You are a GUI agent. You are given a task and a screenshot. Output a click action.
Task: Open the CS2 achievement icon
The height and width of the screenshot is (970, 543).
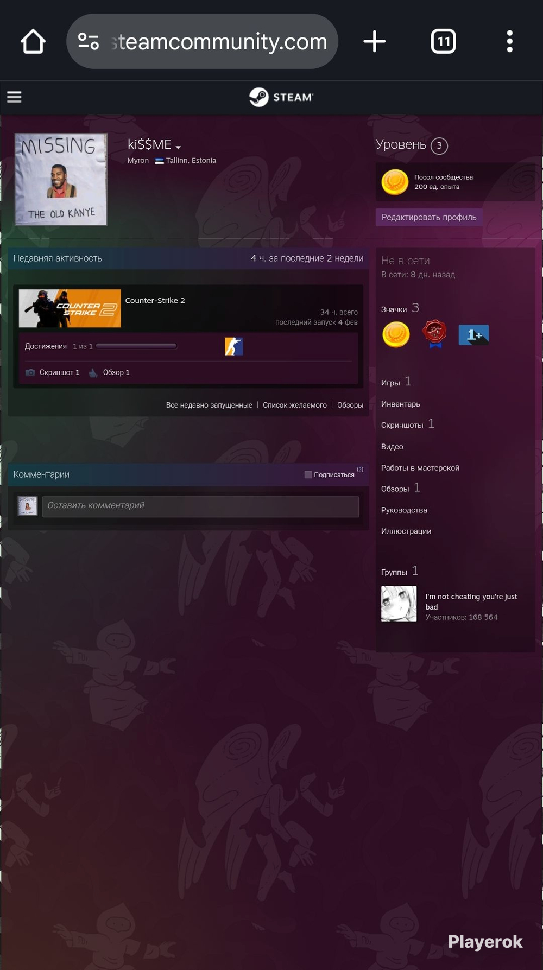coord(233,346)
